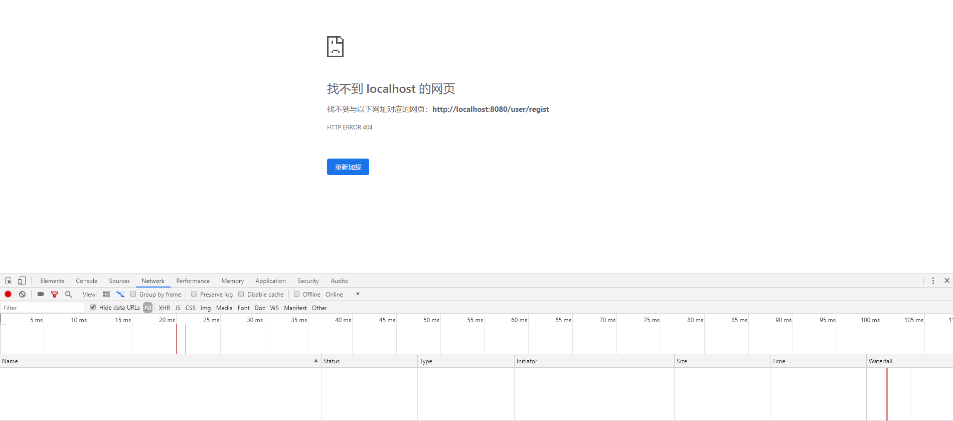Viewport: 953px width, 421px height.
Task: Enable Group by frame checkbox
Action: point(133,294)
